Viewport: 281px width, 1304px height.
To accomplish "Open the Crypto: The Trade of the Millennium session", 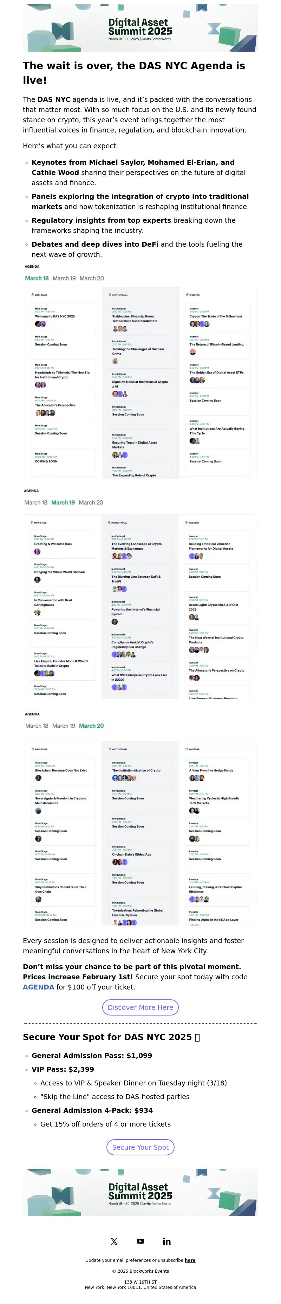I will point(216,316).
